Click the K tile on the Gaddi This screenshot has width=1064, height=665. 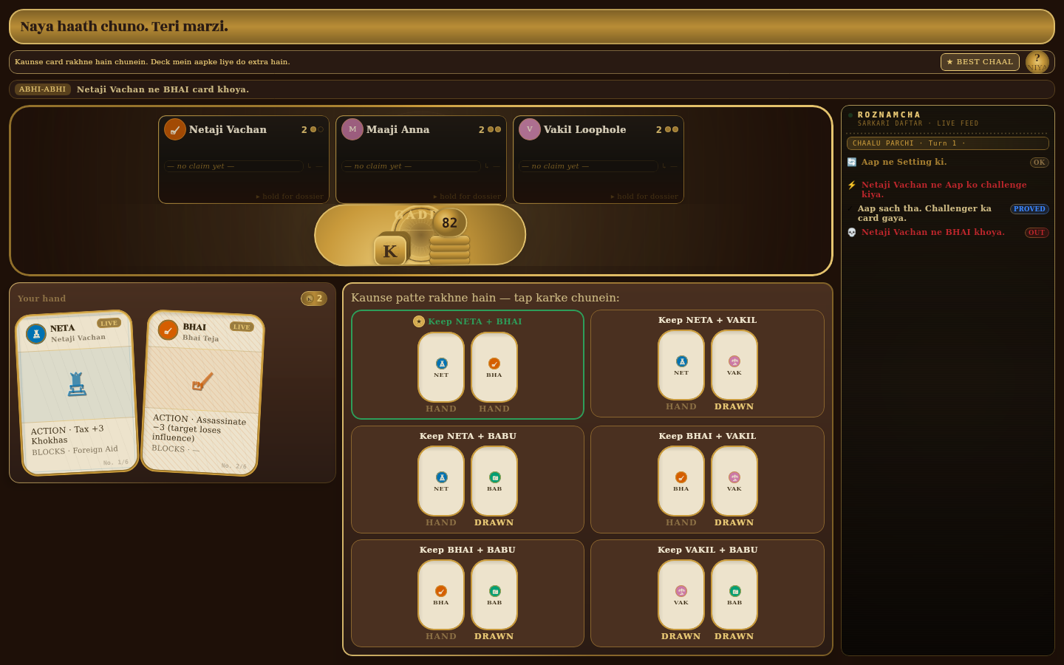pyautogui.click(x=390, y=251)
